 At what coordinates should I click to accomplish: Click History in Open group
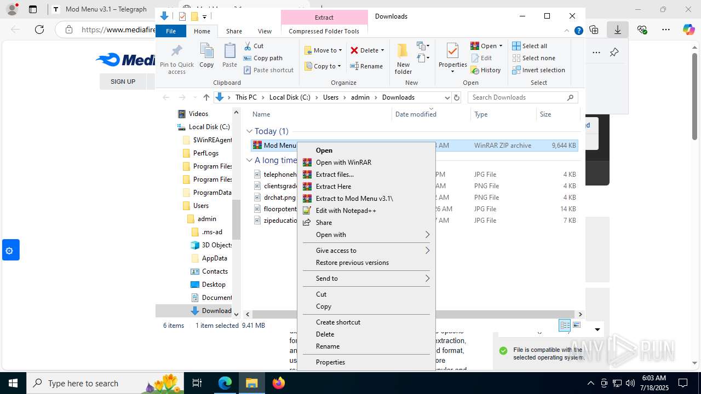pyautogui.click(x=486, y=70)
